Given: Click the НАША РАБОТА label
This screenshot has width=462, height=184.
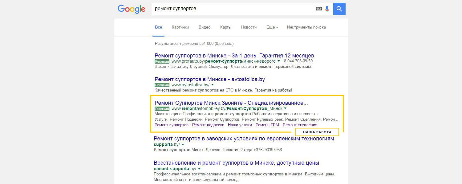Looking at the screenshot, I should (x=317, y=132).
